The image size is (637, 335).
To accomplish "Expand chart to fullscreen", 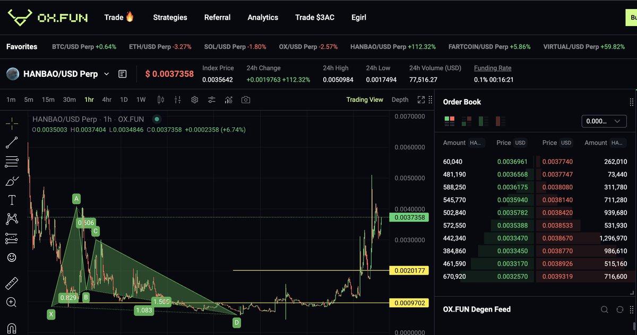I will tap(421, 100).
